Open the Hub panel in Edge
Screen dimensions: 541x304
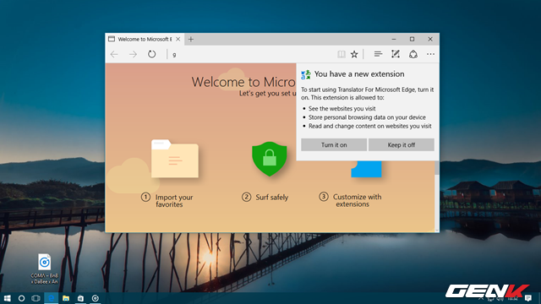(378, 54)
